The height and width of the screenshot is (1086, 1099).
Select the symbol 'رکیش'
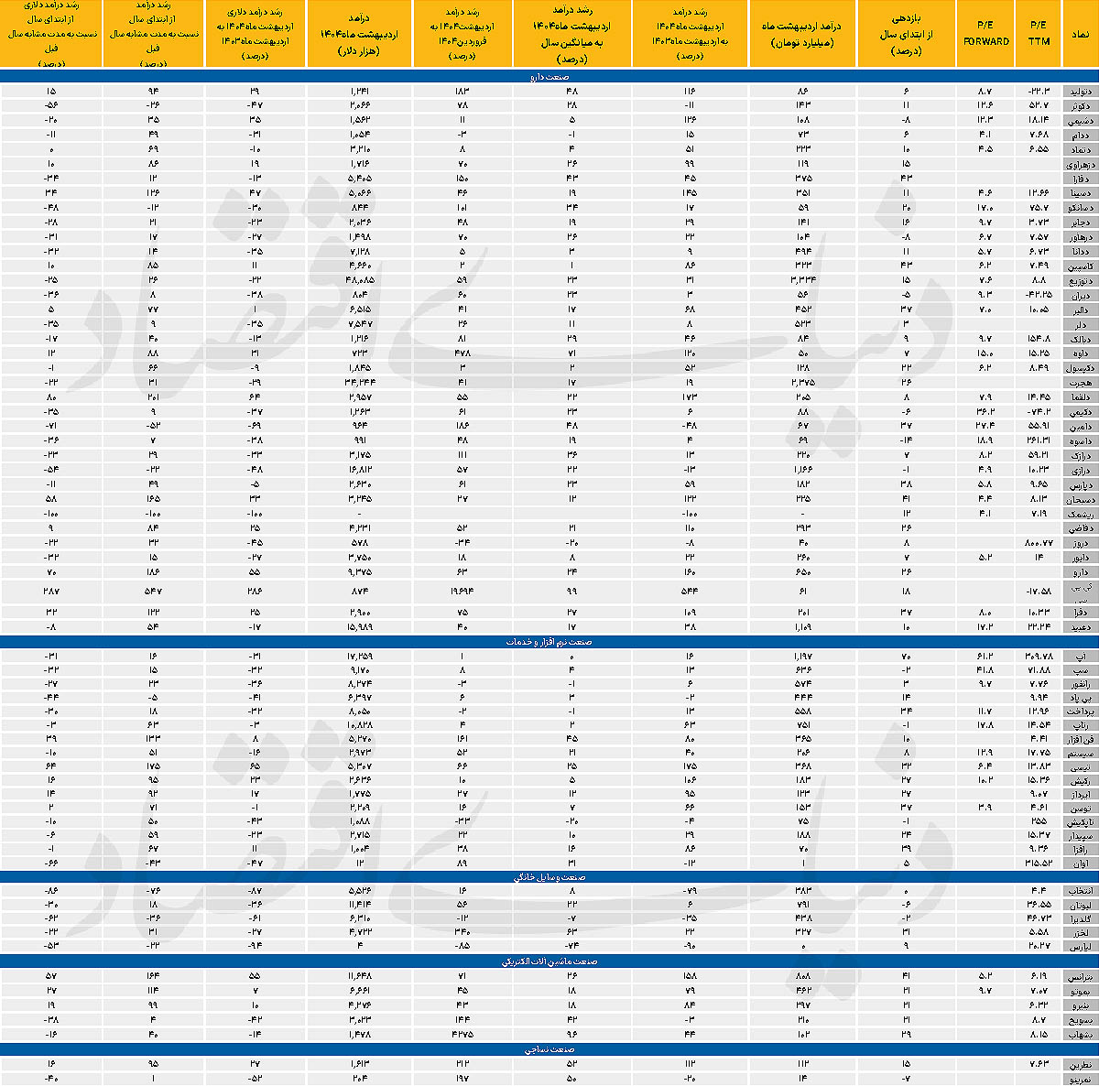coord(1080,779)
